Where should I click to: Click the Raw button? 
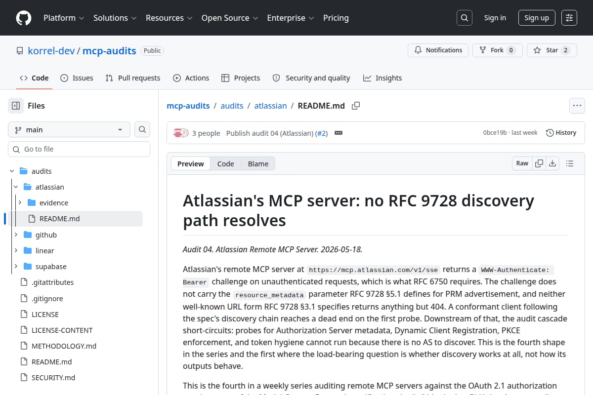pyautogui.click(x=522, y=163)
